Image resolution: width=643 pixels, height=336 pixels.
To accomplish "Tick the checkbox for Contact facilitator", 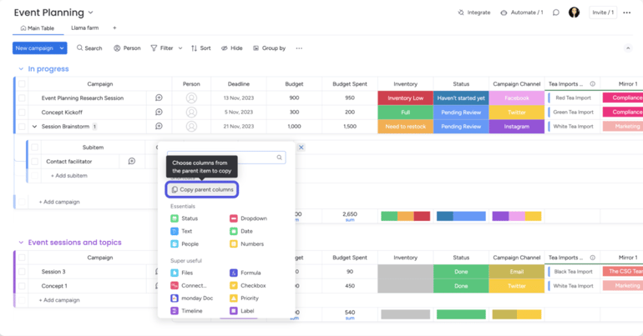I will click(35, 162).
